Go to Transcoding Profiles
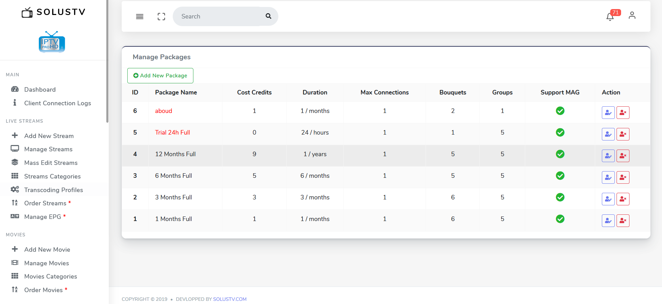The height and width of the screenshot is (304, 662). click(54, 190)
